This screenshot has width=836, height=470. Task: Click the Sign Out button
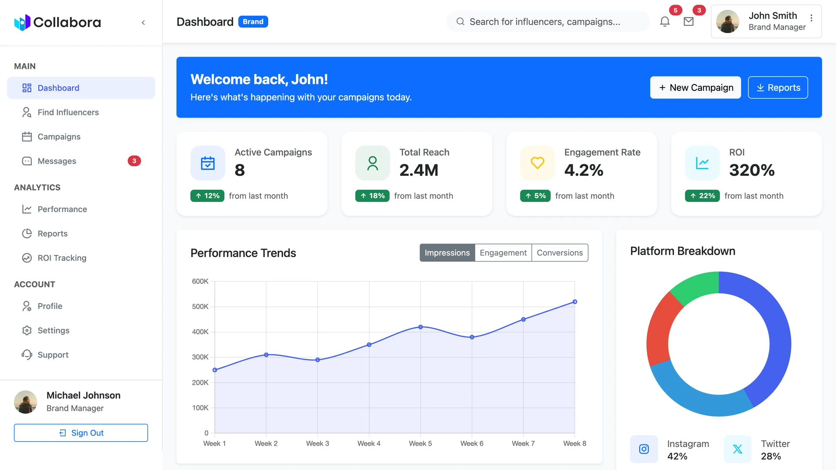click(81, 433)
